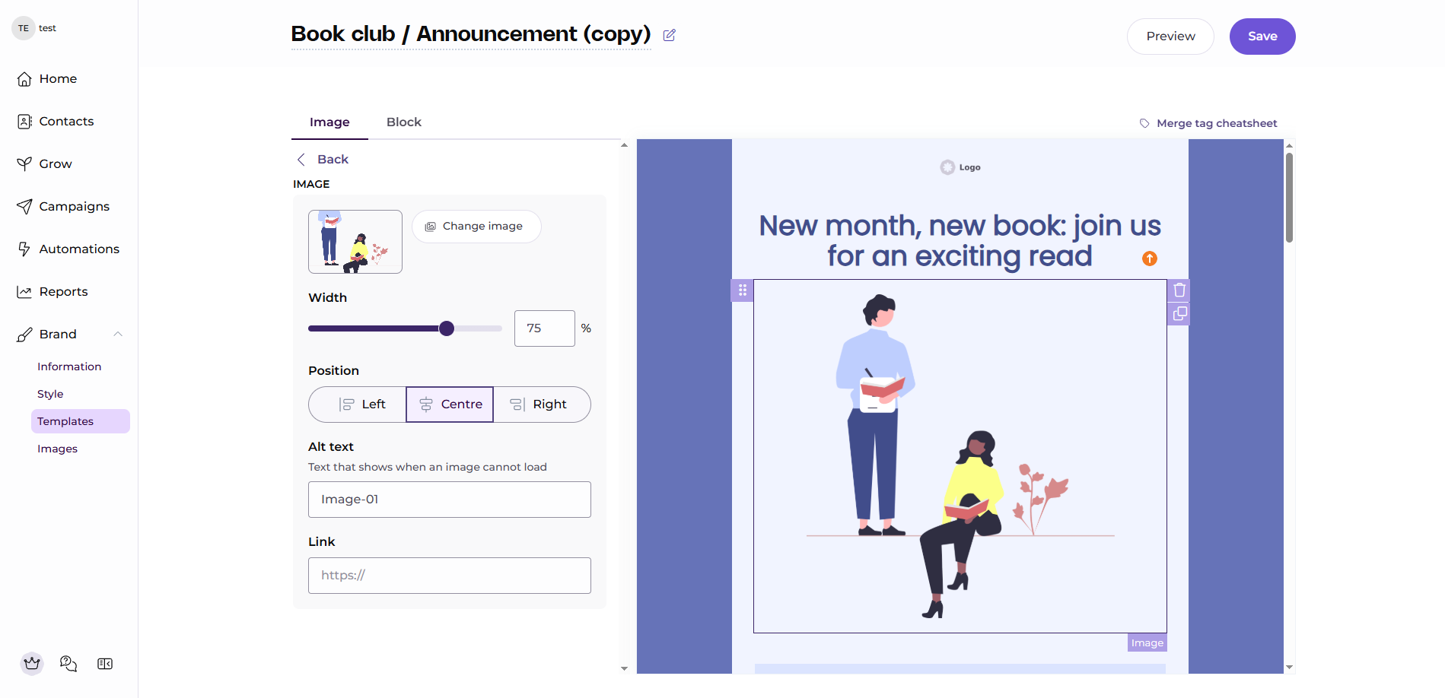
Task: Click the Home icon in the sidebar
Action: pos(24,79)
